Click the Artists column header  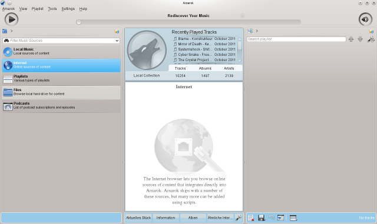coord(229,68)
